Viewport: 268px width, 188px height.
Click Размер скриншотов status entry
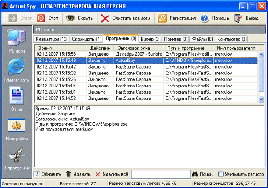click(225, 184)
